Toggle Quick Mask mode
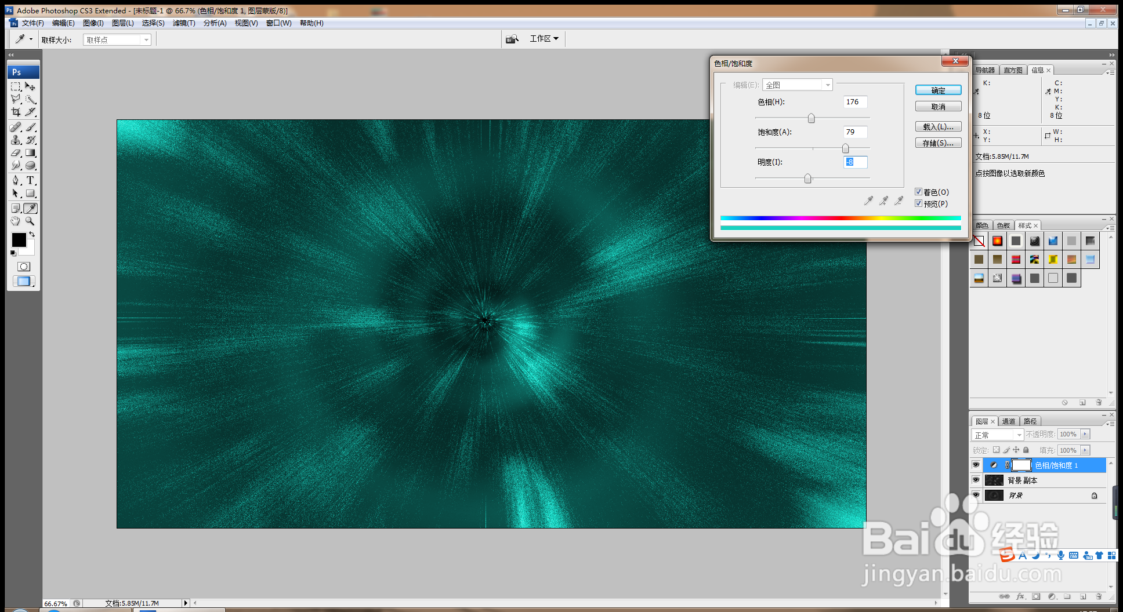Image resolution: width=1123 pixels, height=612 pixels. tap(24, 267)
